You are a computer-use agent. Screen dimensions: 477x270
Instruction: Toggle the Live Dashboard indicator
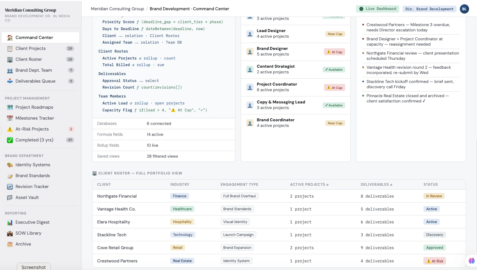pos(378,9)
